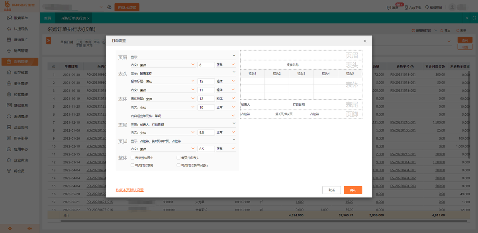Viewport: 478px width, 233px height.
Task: Enable 每页打印表体标题行 checkbox
Action: tap(178, 165)
